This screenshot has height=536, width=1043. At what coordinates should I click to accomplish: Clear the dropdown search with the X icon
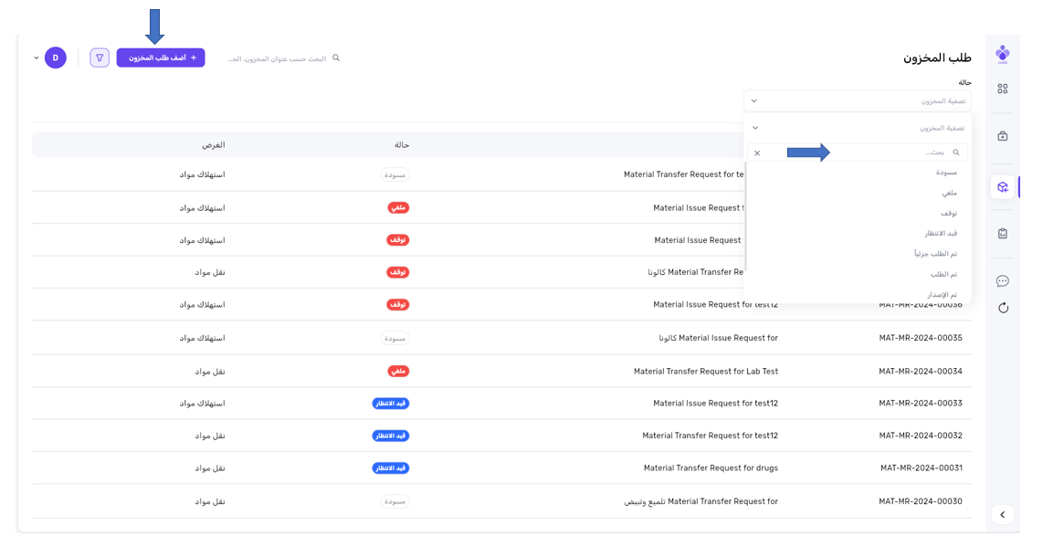pyautogui.click(x=757, y=153)
